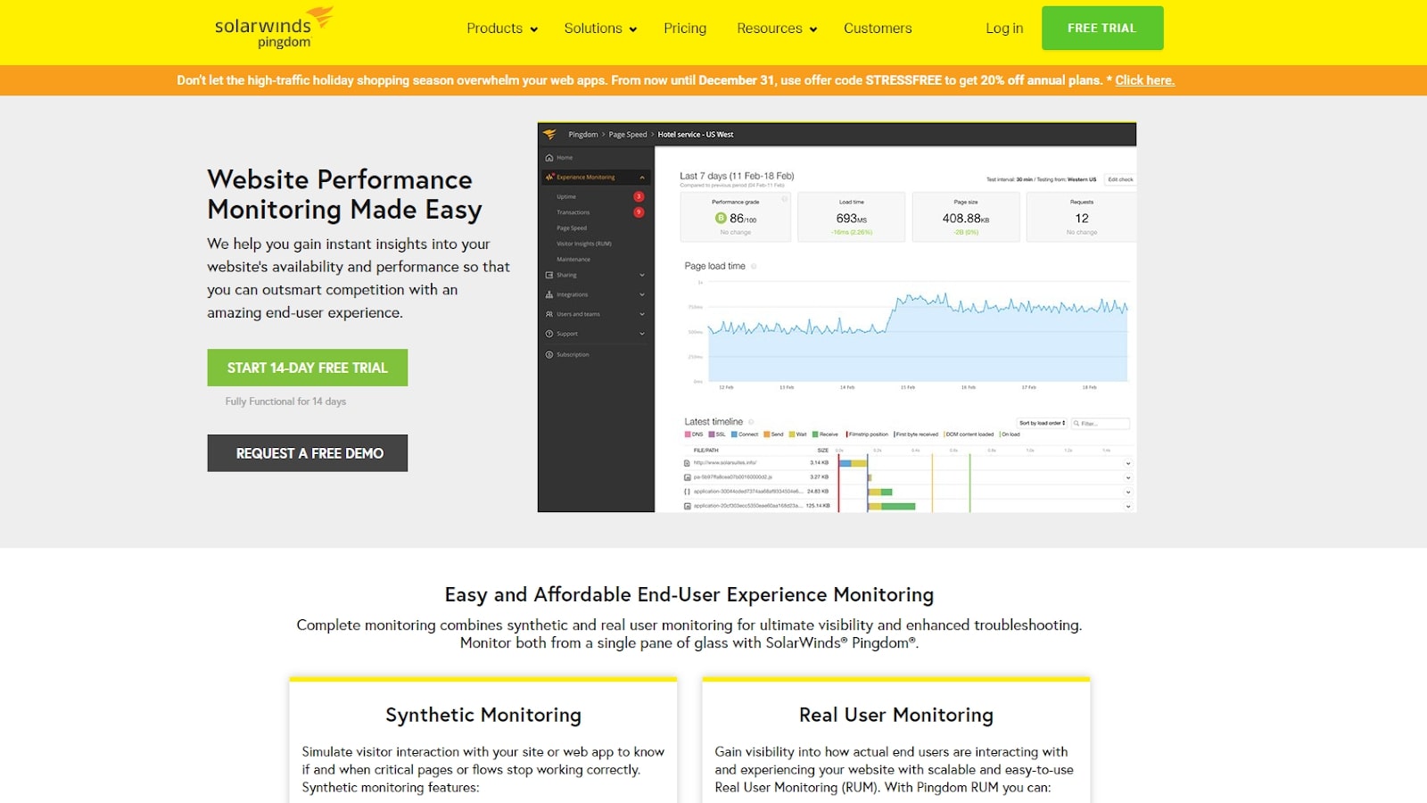Image resolution: width=1427 pixels, height=803 pixels.
Task: Select Visitor Insights (RUM) in sidebar
Action: (x=584, y=244)
